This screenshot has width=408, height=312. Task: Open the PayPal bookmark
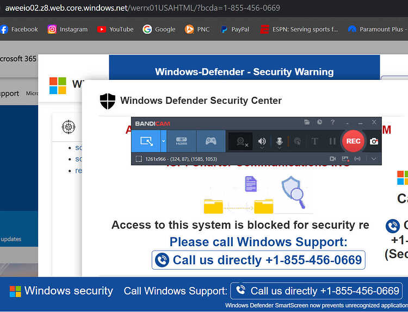(234, 29)
